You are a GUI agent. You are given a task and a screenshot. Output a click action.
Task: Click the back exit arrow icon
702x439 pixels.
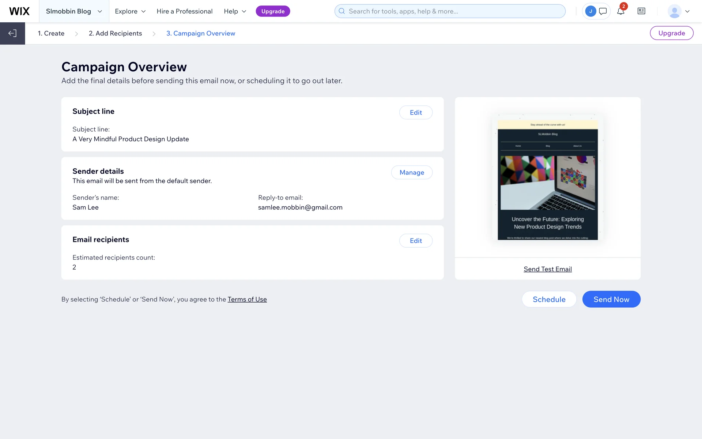(x=12, y=33)
